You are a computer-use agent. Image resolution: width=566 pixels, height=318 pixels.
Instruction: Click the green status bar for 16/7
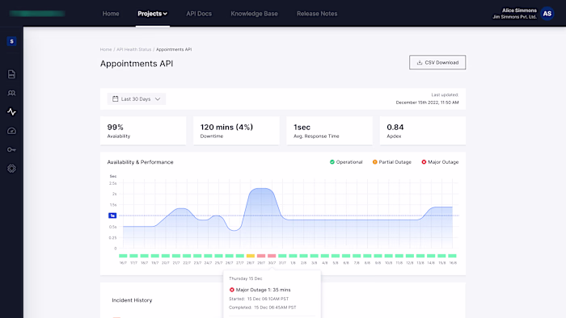tap(123, 256)
